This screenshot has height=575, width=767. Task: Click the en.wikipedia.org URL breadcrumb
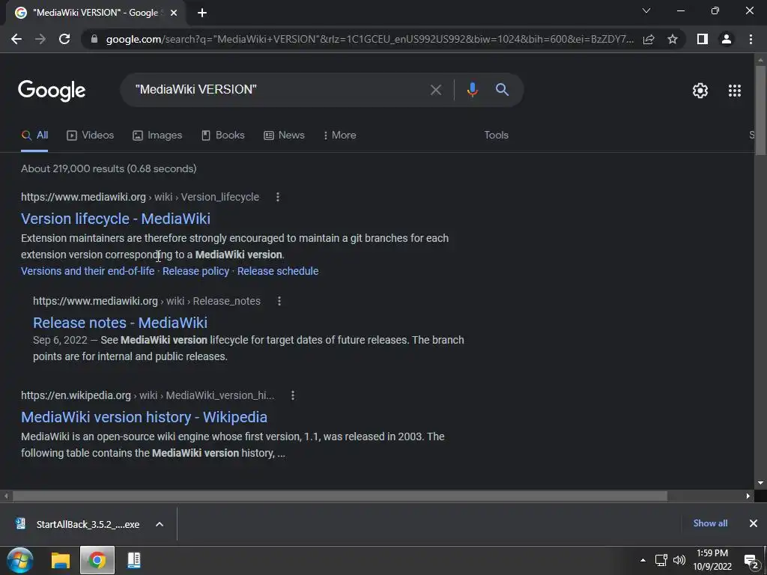(148, 395)
